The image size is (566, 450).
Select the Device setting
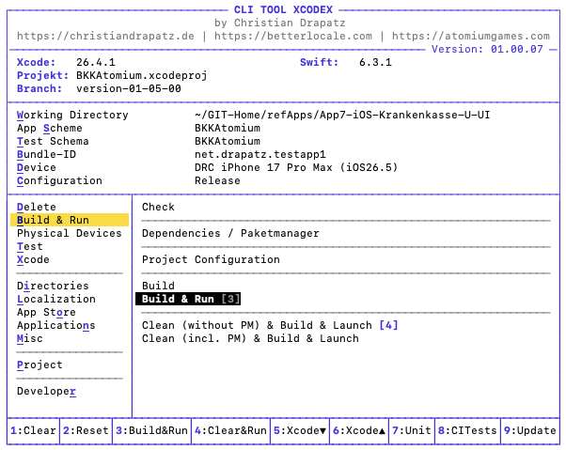(37, 167)
